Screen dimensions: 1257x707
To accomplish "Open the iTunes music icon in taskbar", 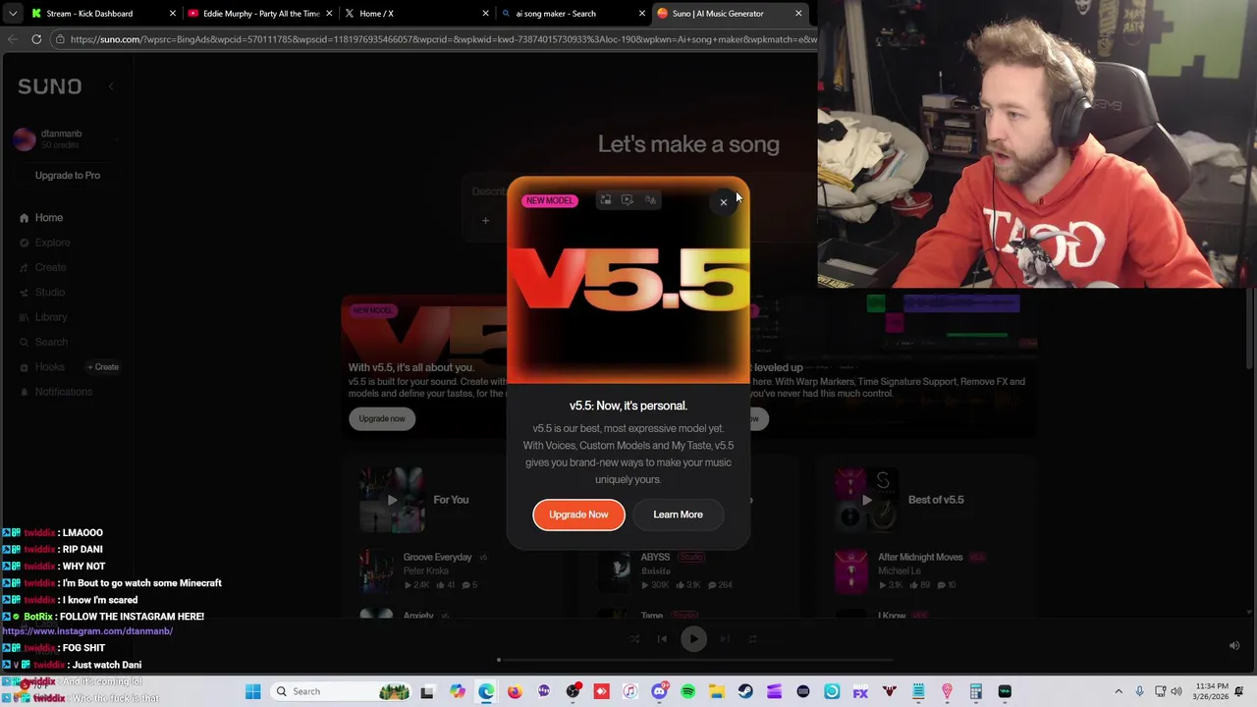I will 630,691.
